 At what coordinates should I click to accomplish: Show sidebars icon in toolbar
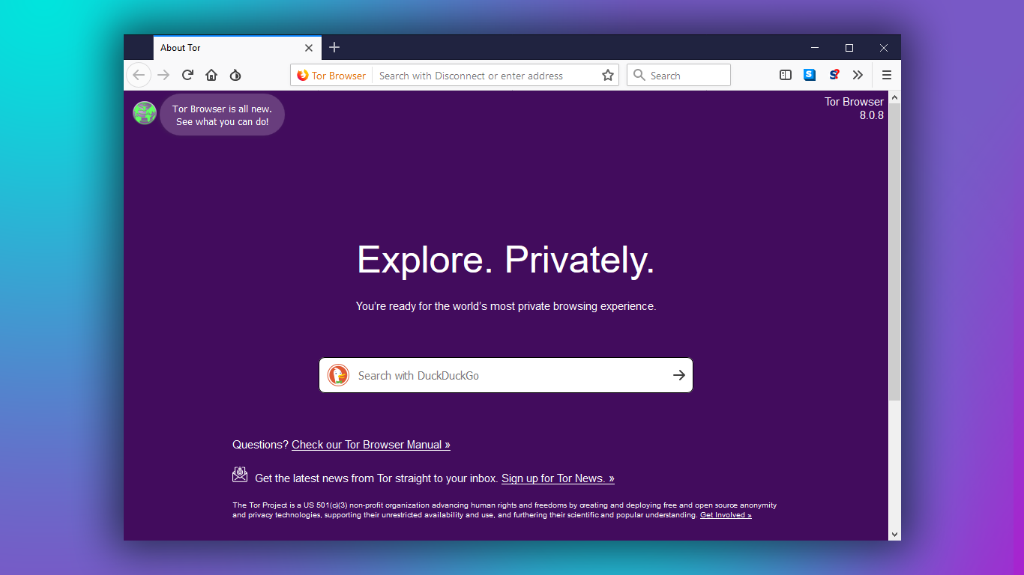786,75
